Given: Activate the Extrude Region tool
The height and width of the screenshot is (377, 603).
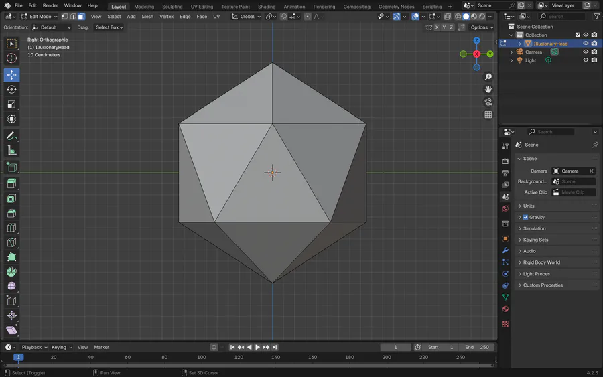Looking at the screenshot, I should click(x=11, y=183).
